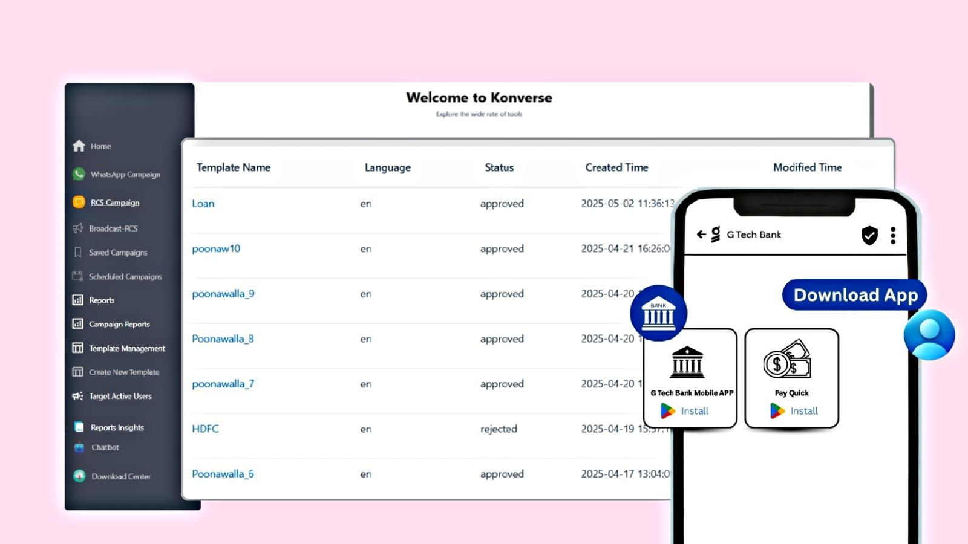
Task: Open the Template Management menu item
Action: coord(126,348)
